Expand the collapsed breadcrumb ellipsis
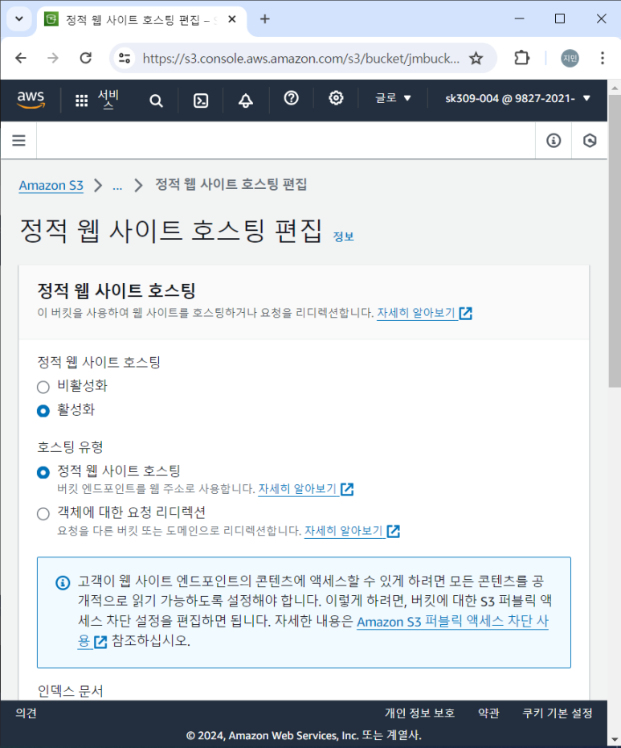The width and height of the screenshot is (621, 748). 117,186
